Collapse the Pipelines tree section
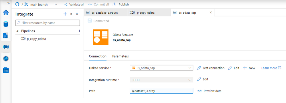This screenshot has height=103, width=286. pos(17,31)
